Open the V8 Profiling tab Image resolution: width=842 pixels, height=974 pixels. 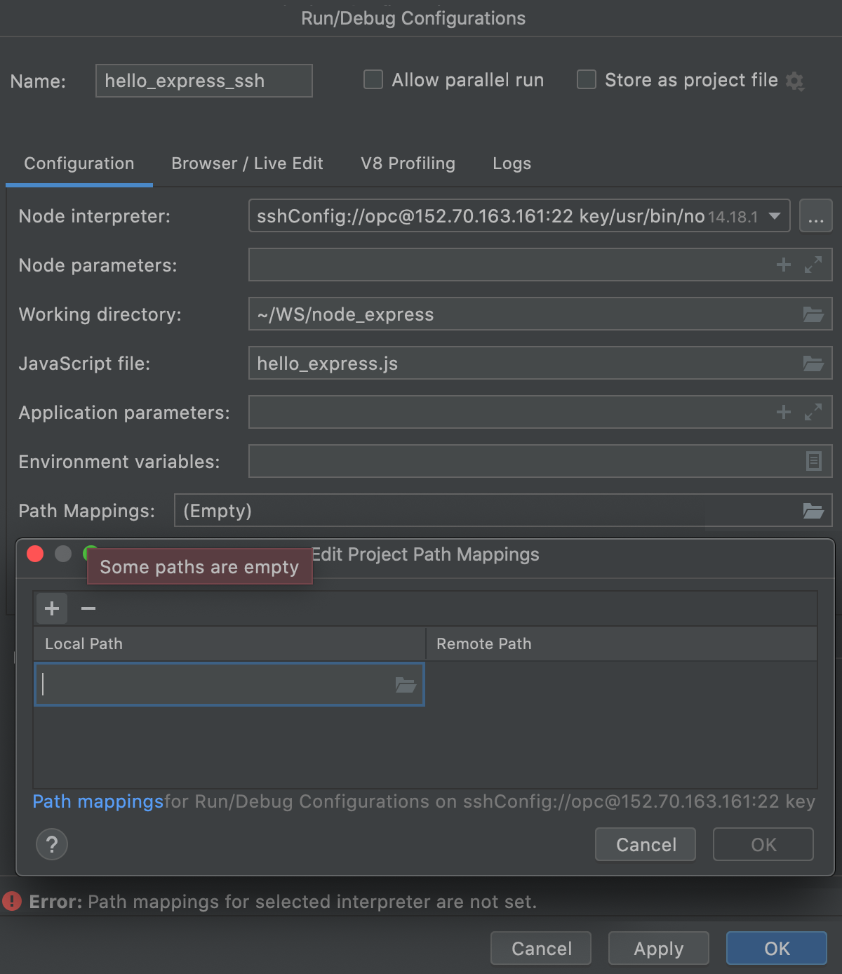point(408,164)
